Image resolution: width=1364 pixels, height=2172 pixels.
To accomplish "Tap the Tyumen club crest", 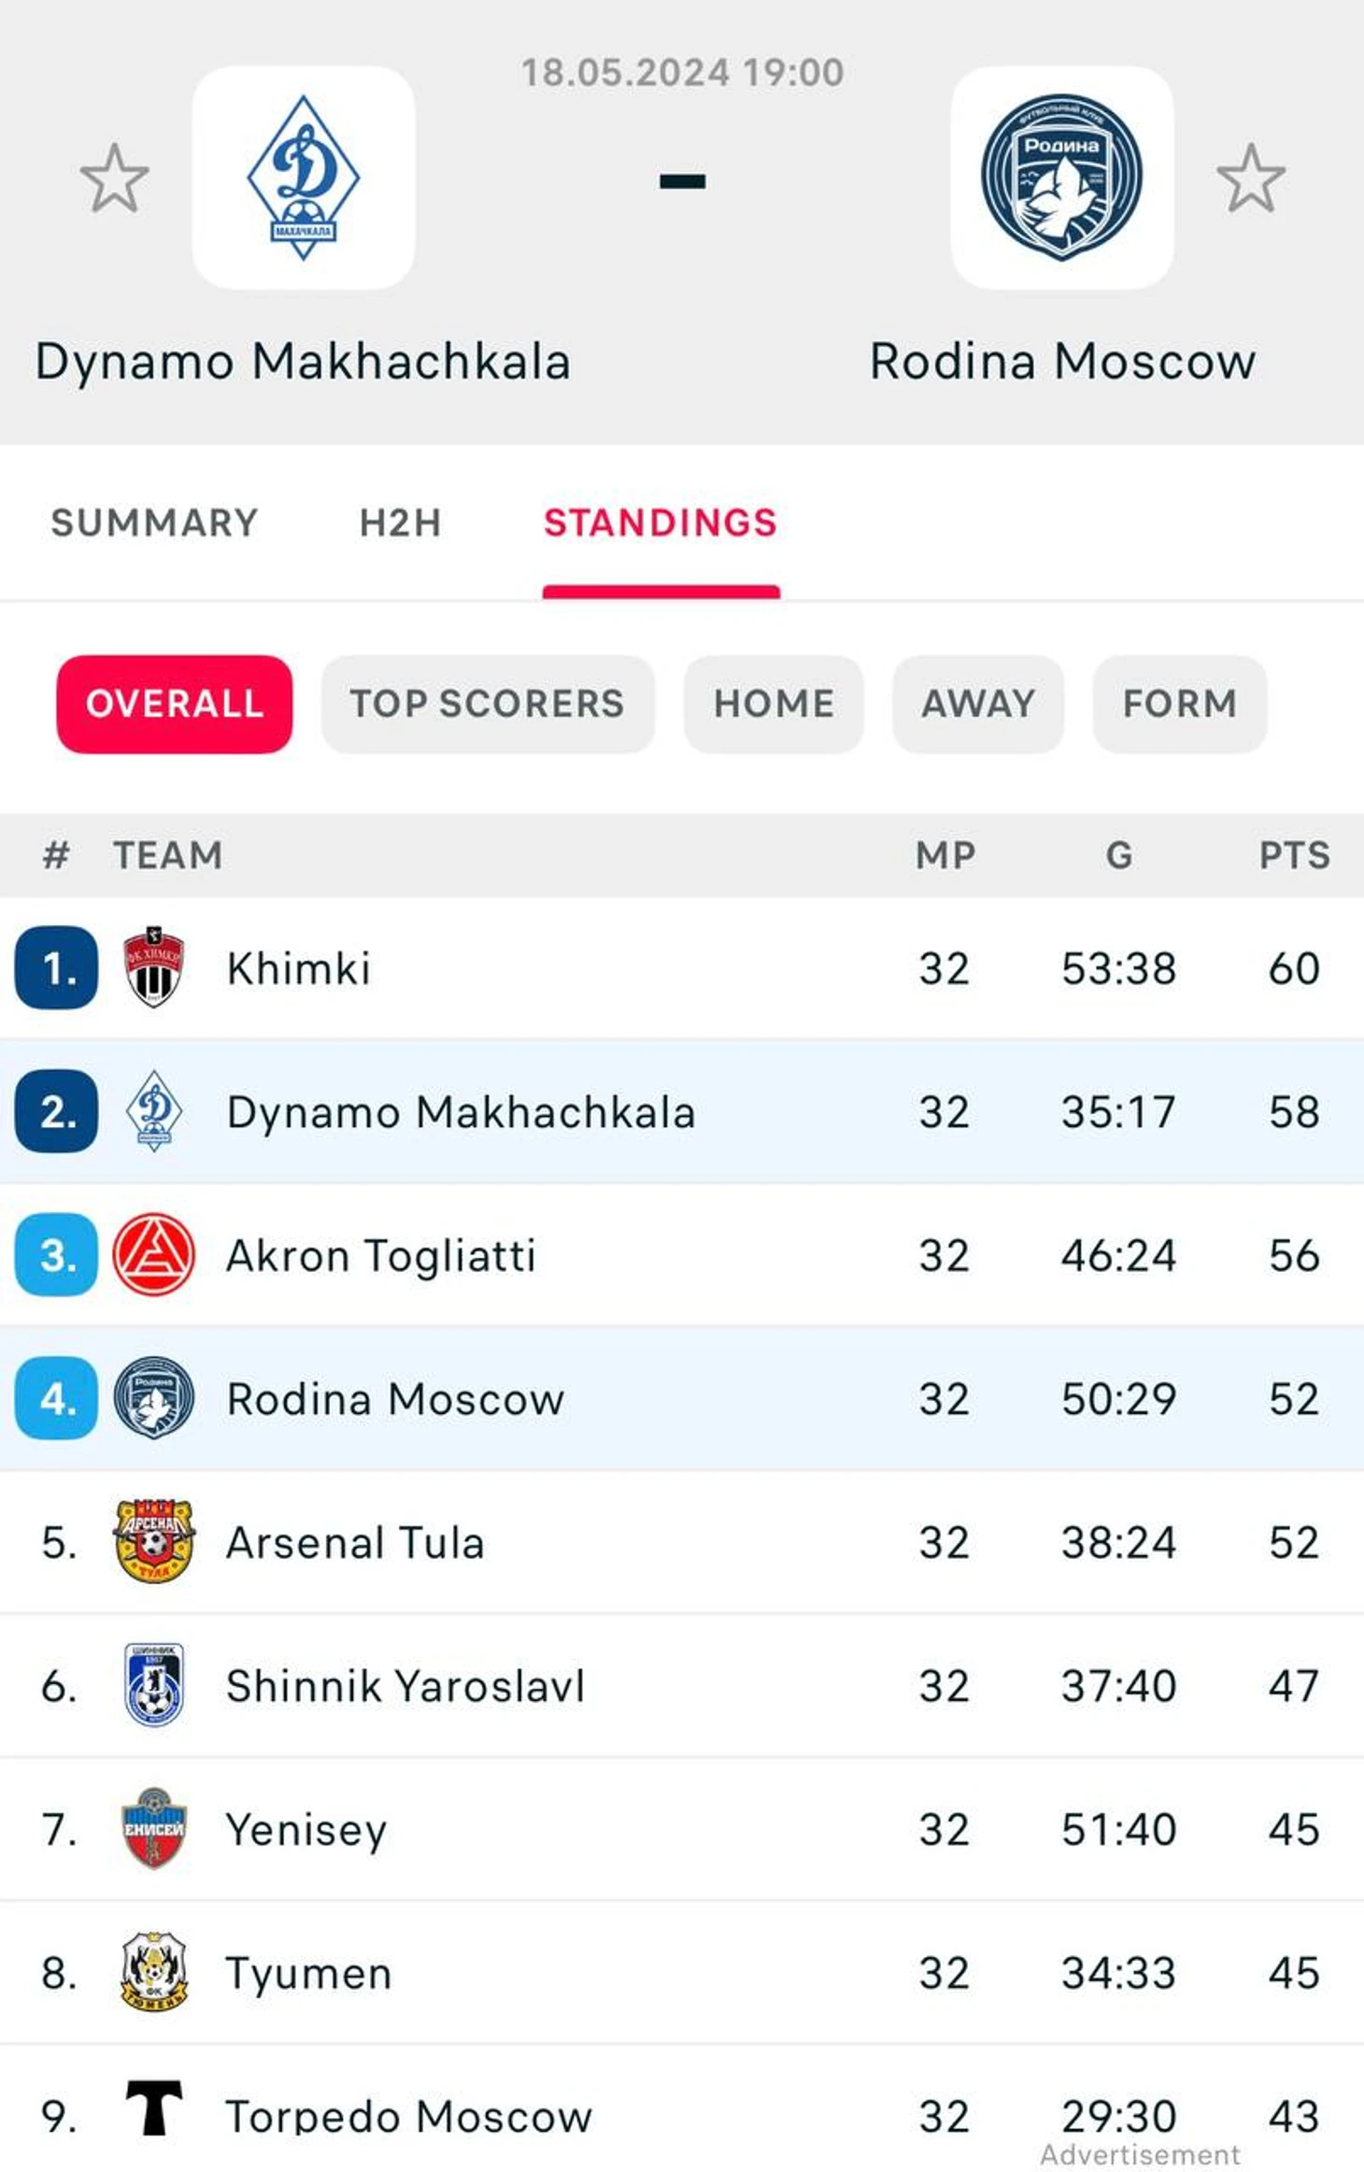I will pos(154,1972).
